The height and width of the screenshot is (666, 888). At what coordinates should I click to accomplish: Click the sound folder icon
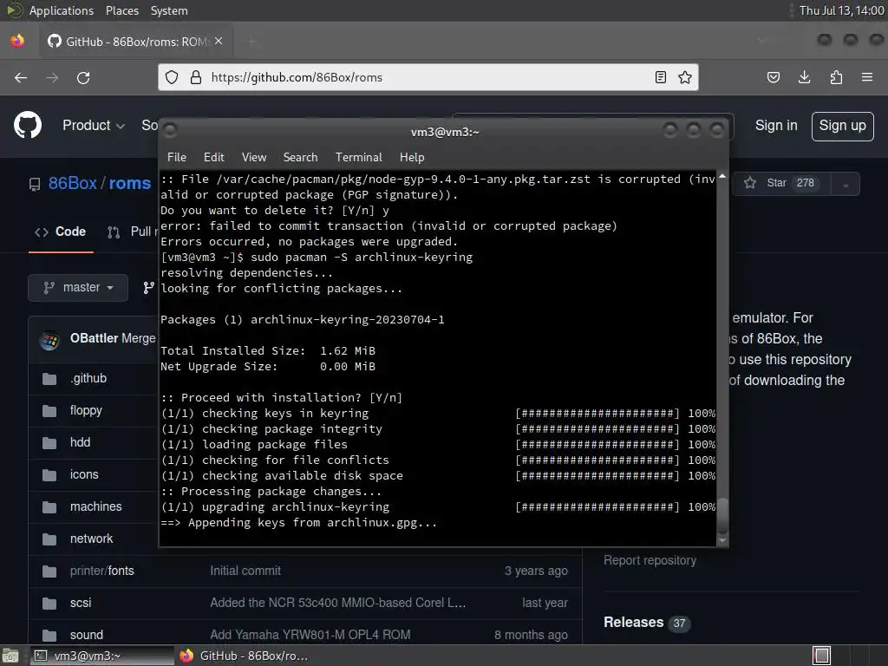[49, 635]
